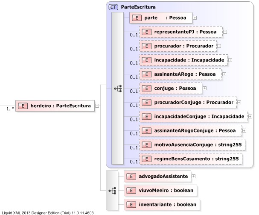The width and height of the screenshot is (259, 215).
Task: Expand the conjuge : Pessoa element
Action: pos(204,88)
